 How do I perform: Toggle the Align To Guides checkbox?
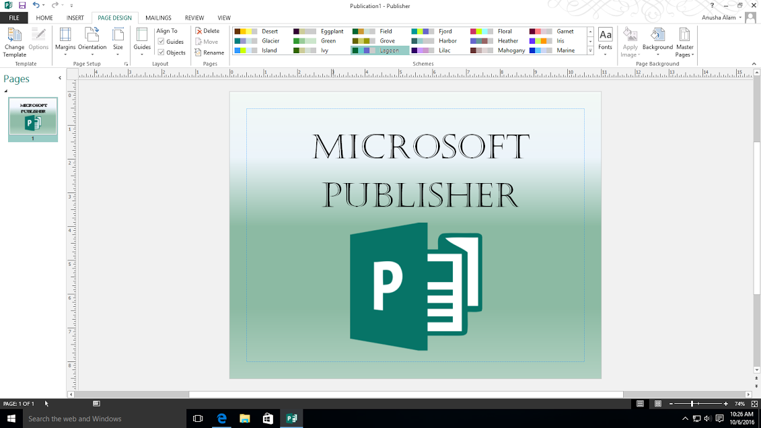(x=161, y=42)
